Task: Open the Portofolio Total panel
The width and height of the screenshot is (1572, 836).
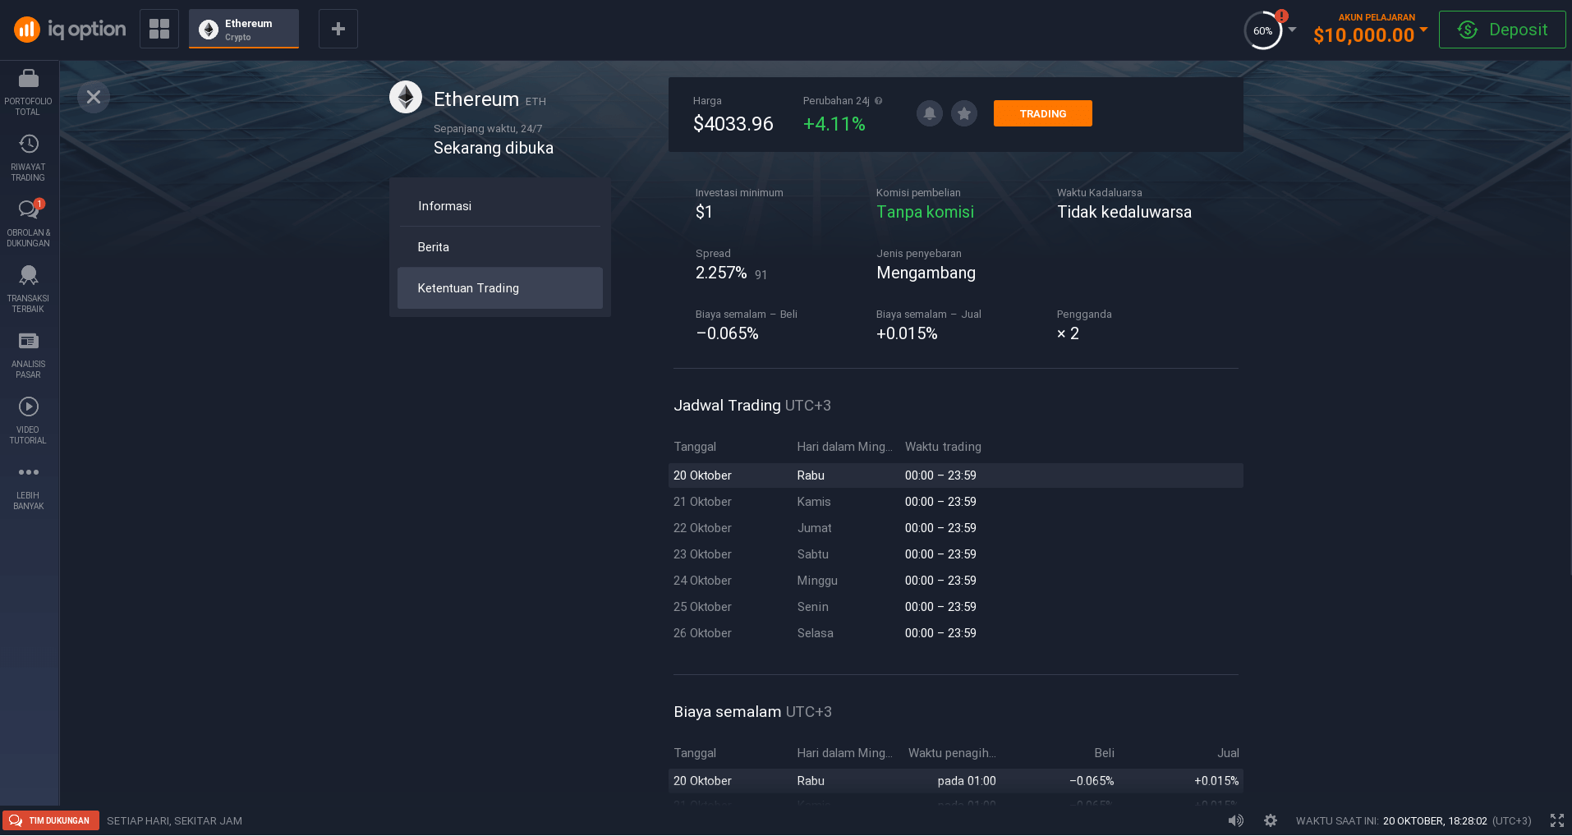Action: click(28, 89)
